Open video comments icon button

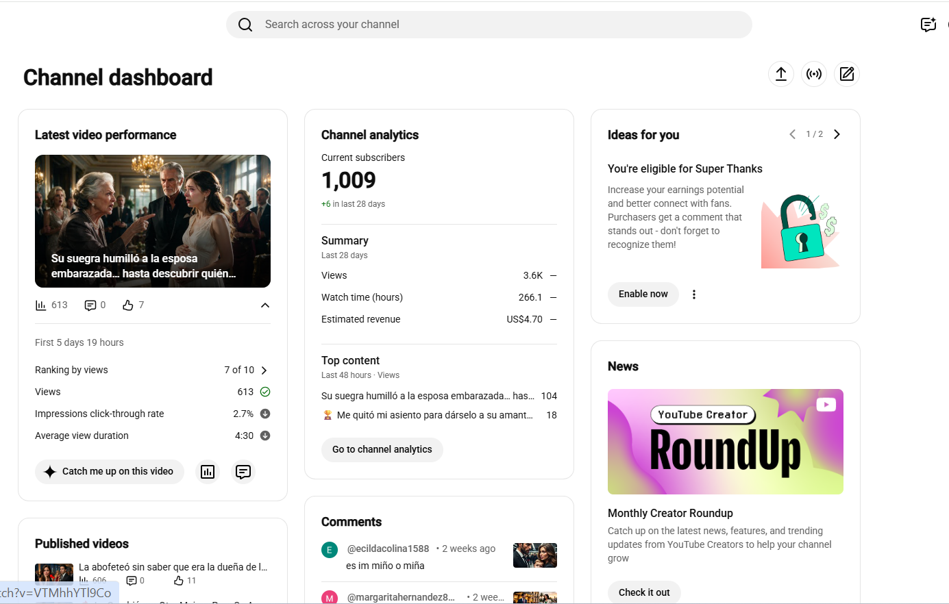pos(243,472)
